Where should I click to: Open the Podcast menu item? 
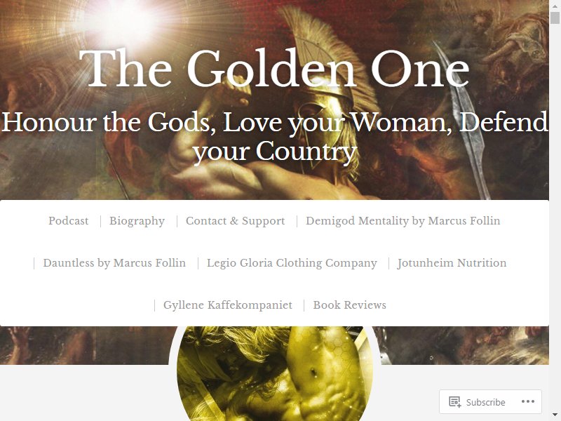tap(68, 221)
